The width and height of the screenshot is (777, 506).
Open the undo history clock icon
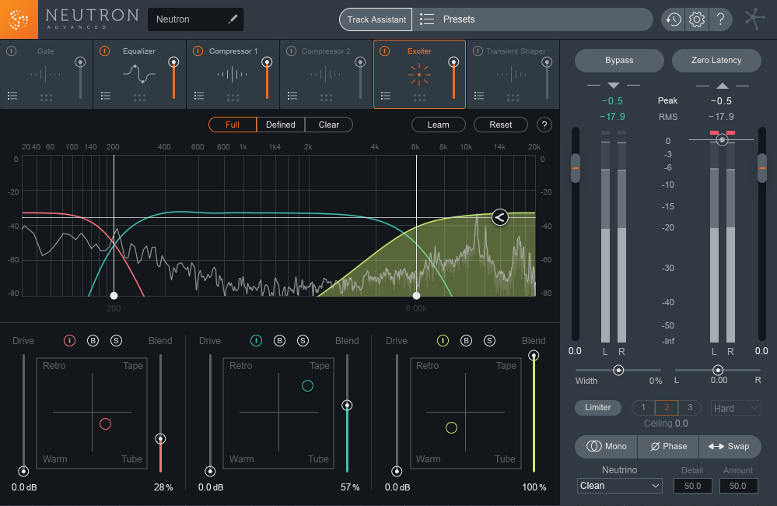click(x=673, y=19)
